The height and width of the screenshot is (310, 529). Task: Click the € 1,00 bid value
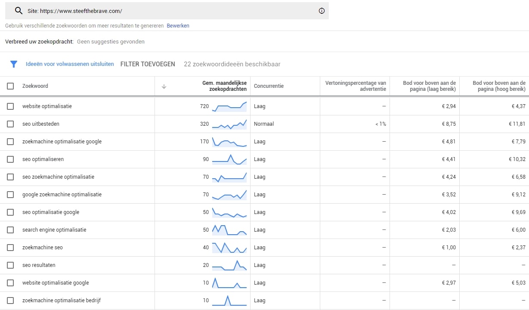coord(449,248)
